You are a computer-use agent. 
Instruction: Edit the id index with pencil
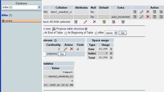[65, 49]
